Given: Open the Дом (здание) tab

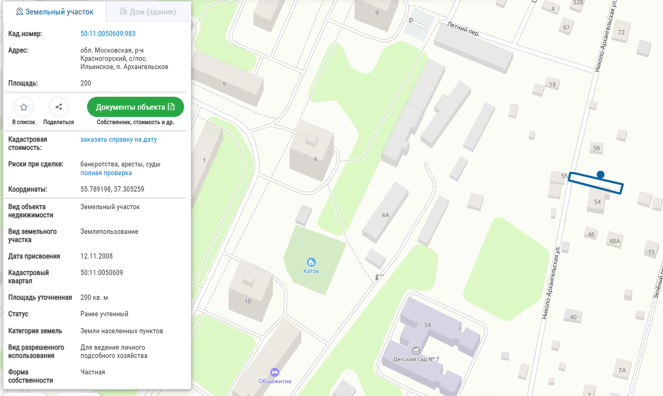Looking at the screenshot, I should click(x=148, y=11).
